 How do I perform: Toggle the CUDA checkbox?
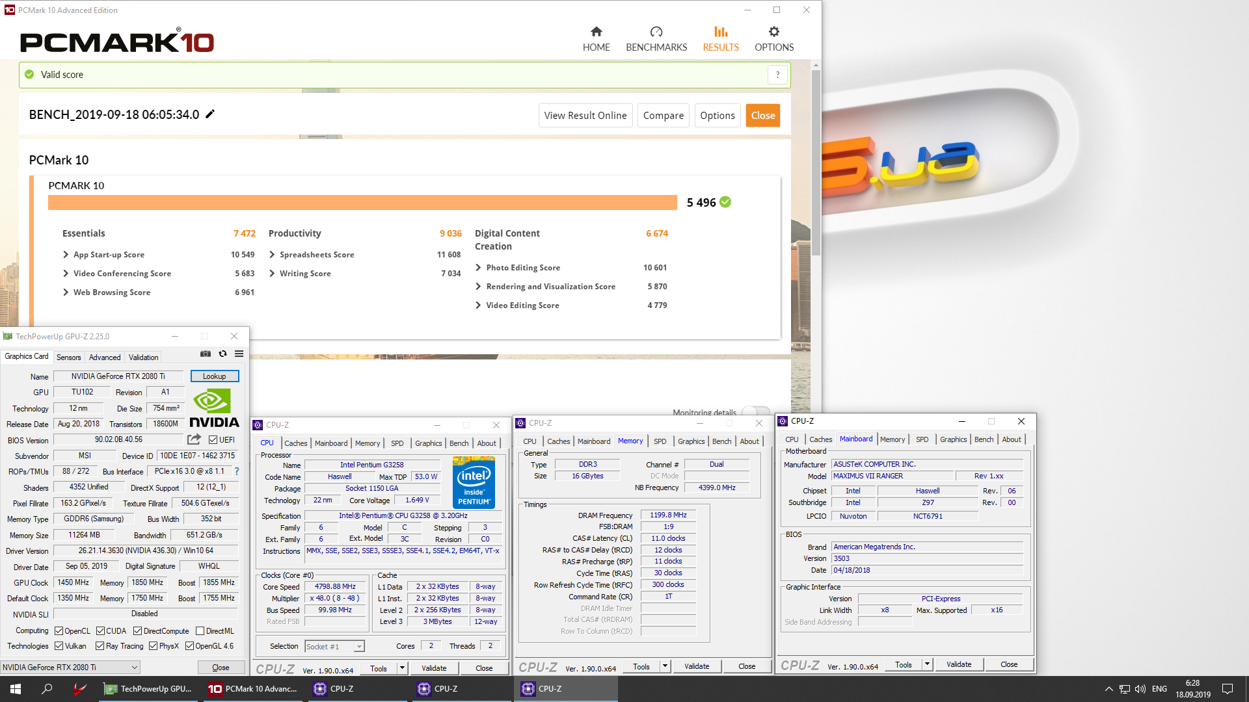coord(101,631)
